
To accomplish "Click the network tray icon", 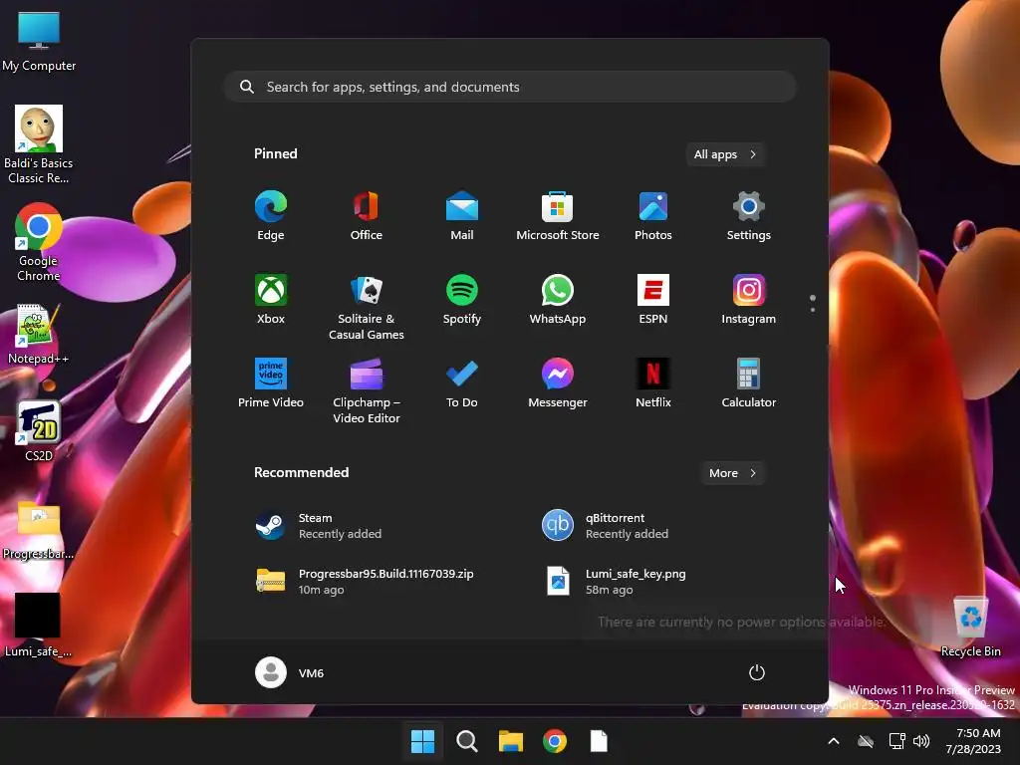I will coord(897,741).
